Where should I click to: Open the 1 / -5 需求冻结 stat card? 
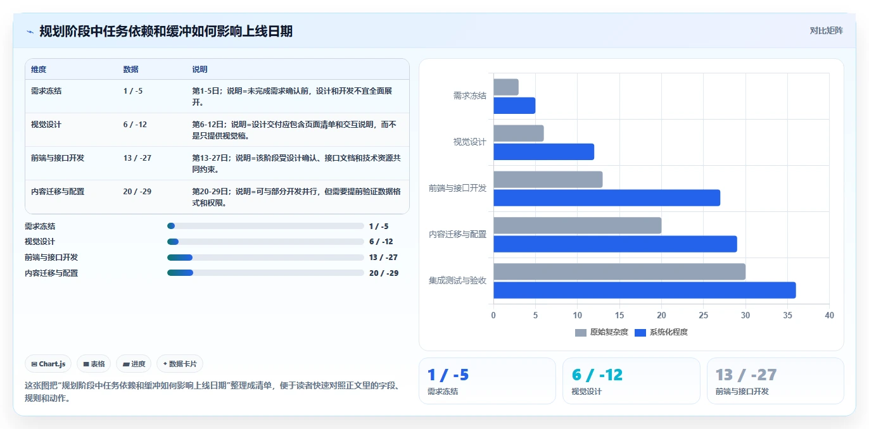[x=487, y=381]
